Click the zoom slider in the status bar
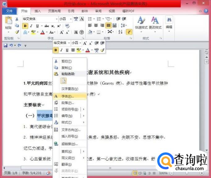Viewport: 211px width, 178px height. click(x=187, y=173)
